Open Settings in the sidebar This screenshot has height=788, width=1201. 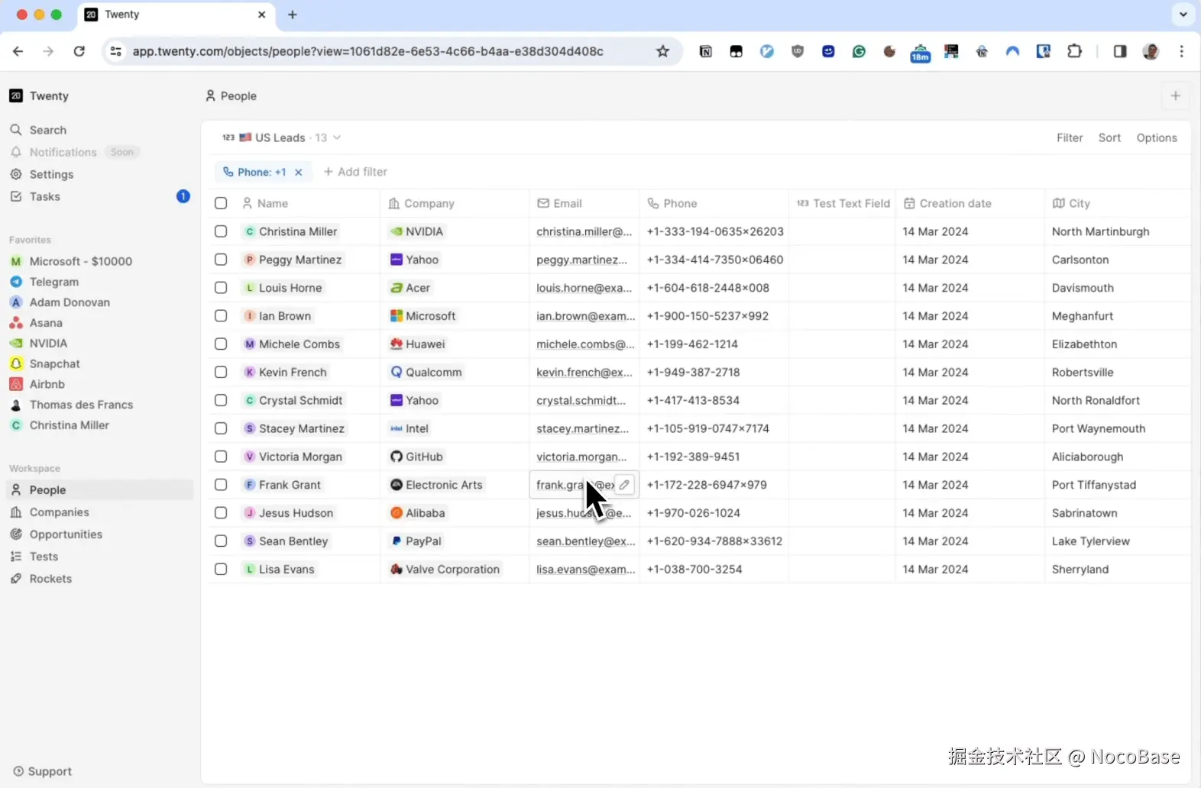coord(51,174)
